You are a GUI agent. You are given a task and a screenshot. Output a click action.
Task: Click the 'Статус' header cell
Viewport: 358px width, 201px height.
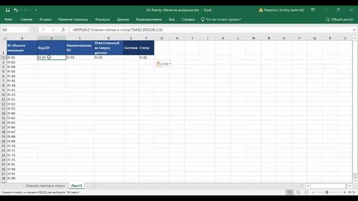click(x=147, y=47)
